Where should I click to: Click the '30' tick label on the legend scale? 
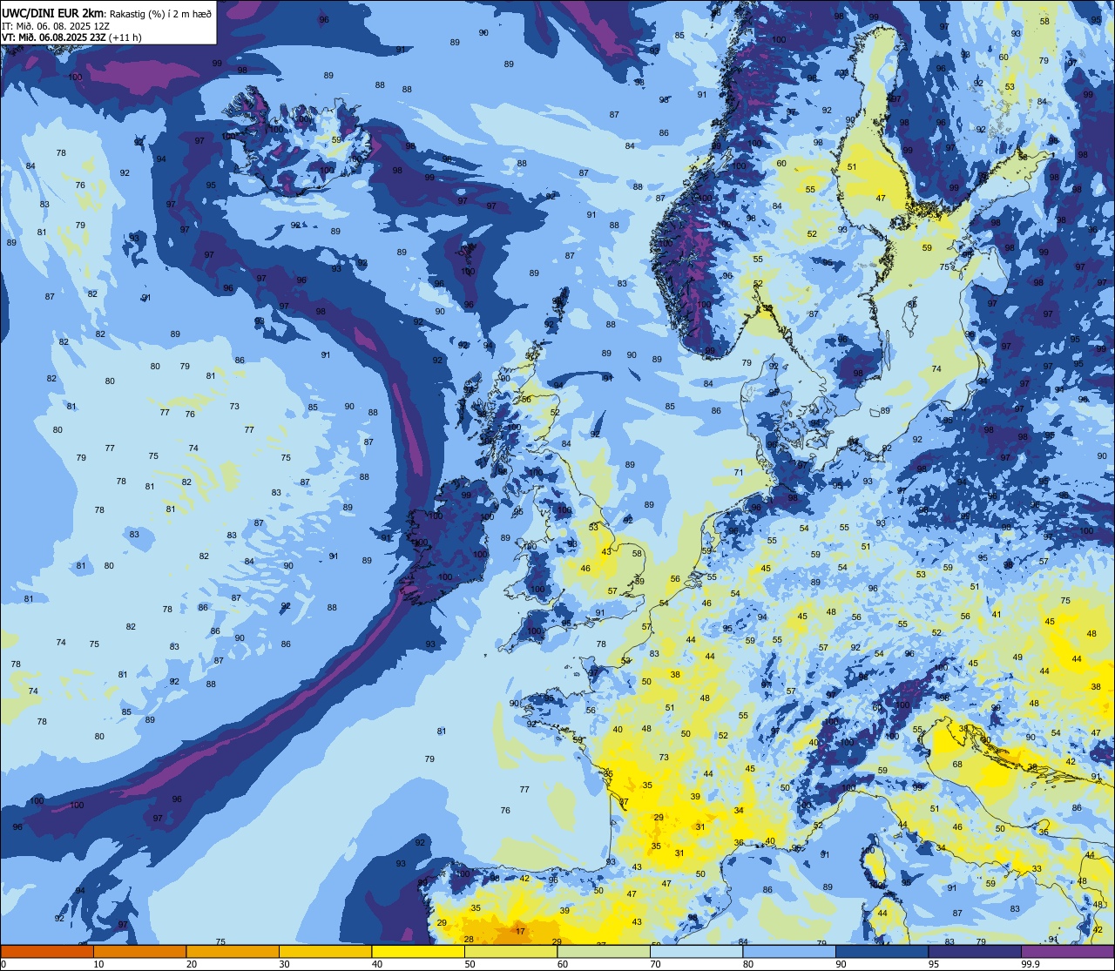point(284,964)
